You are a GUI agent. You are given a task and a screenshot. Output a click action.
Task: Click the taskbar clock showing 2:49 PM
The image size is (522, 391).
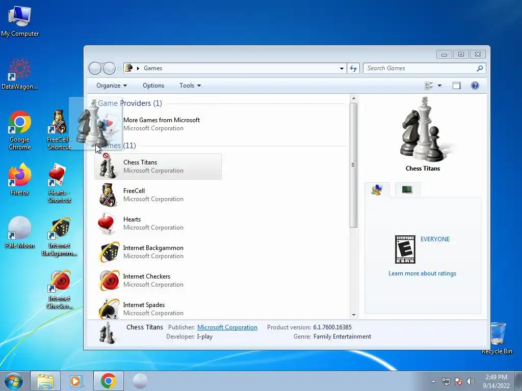coord(496,381)
